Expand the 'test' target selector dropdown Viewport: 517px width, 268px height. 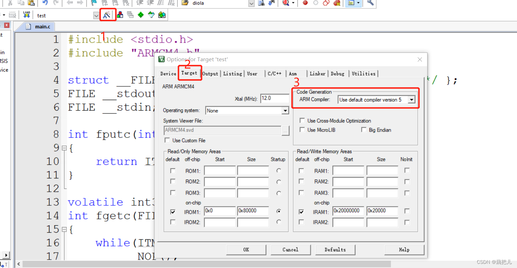pyautogui.click(x=96, y=15)
